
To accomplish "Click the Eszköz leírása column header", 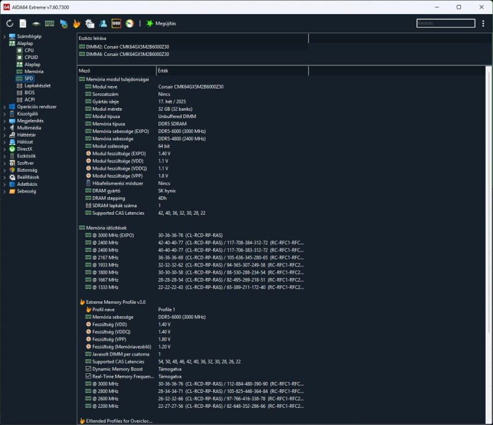I will (193, 38).
